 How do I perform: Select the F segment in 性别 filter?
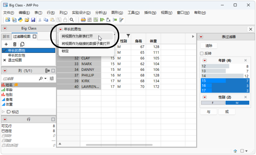[213, 103]
